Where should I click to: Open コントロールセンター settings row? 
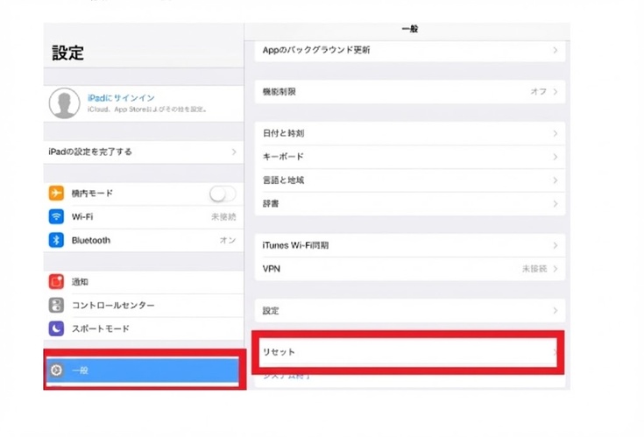[x=144, y=305]
